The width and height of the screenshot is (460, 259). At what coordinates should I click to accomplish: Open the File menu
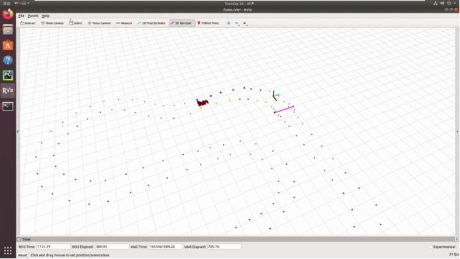(21, 16)
